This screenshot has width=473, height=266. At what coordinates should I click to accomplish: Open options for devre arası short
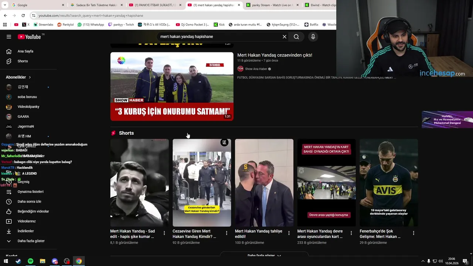click(x=351, y=233)
